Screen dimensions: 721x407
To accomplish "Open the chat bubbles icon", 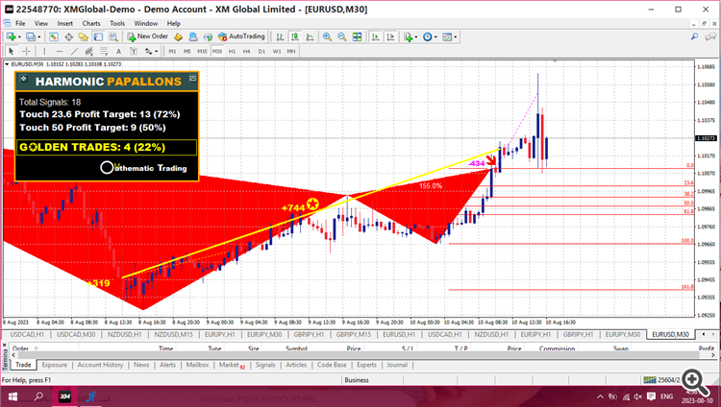I will [710, 36].
